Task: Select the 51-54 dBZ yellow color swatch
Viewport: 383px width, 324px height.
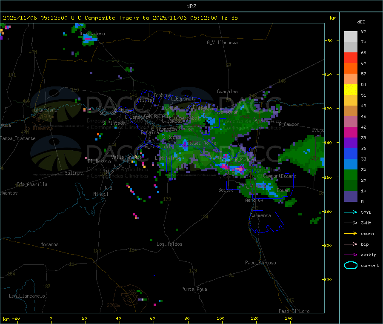Action: coord(351,90)
